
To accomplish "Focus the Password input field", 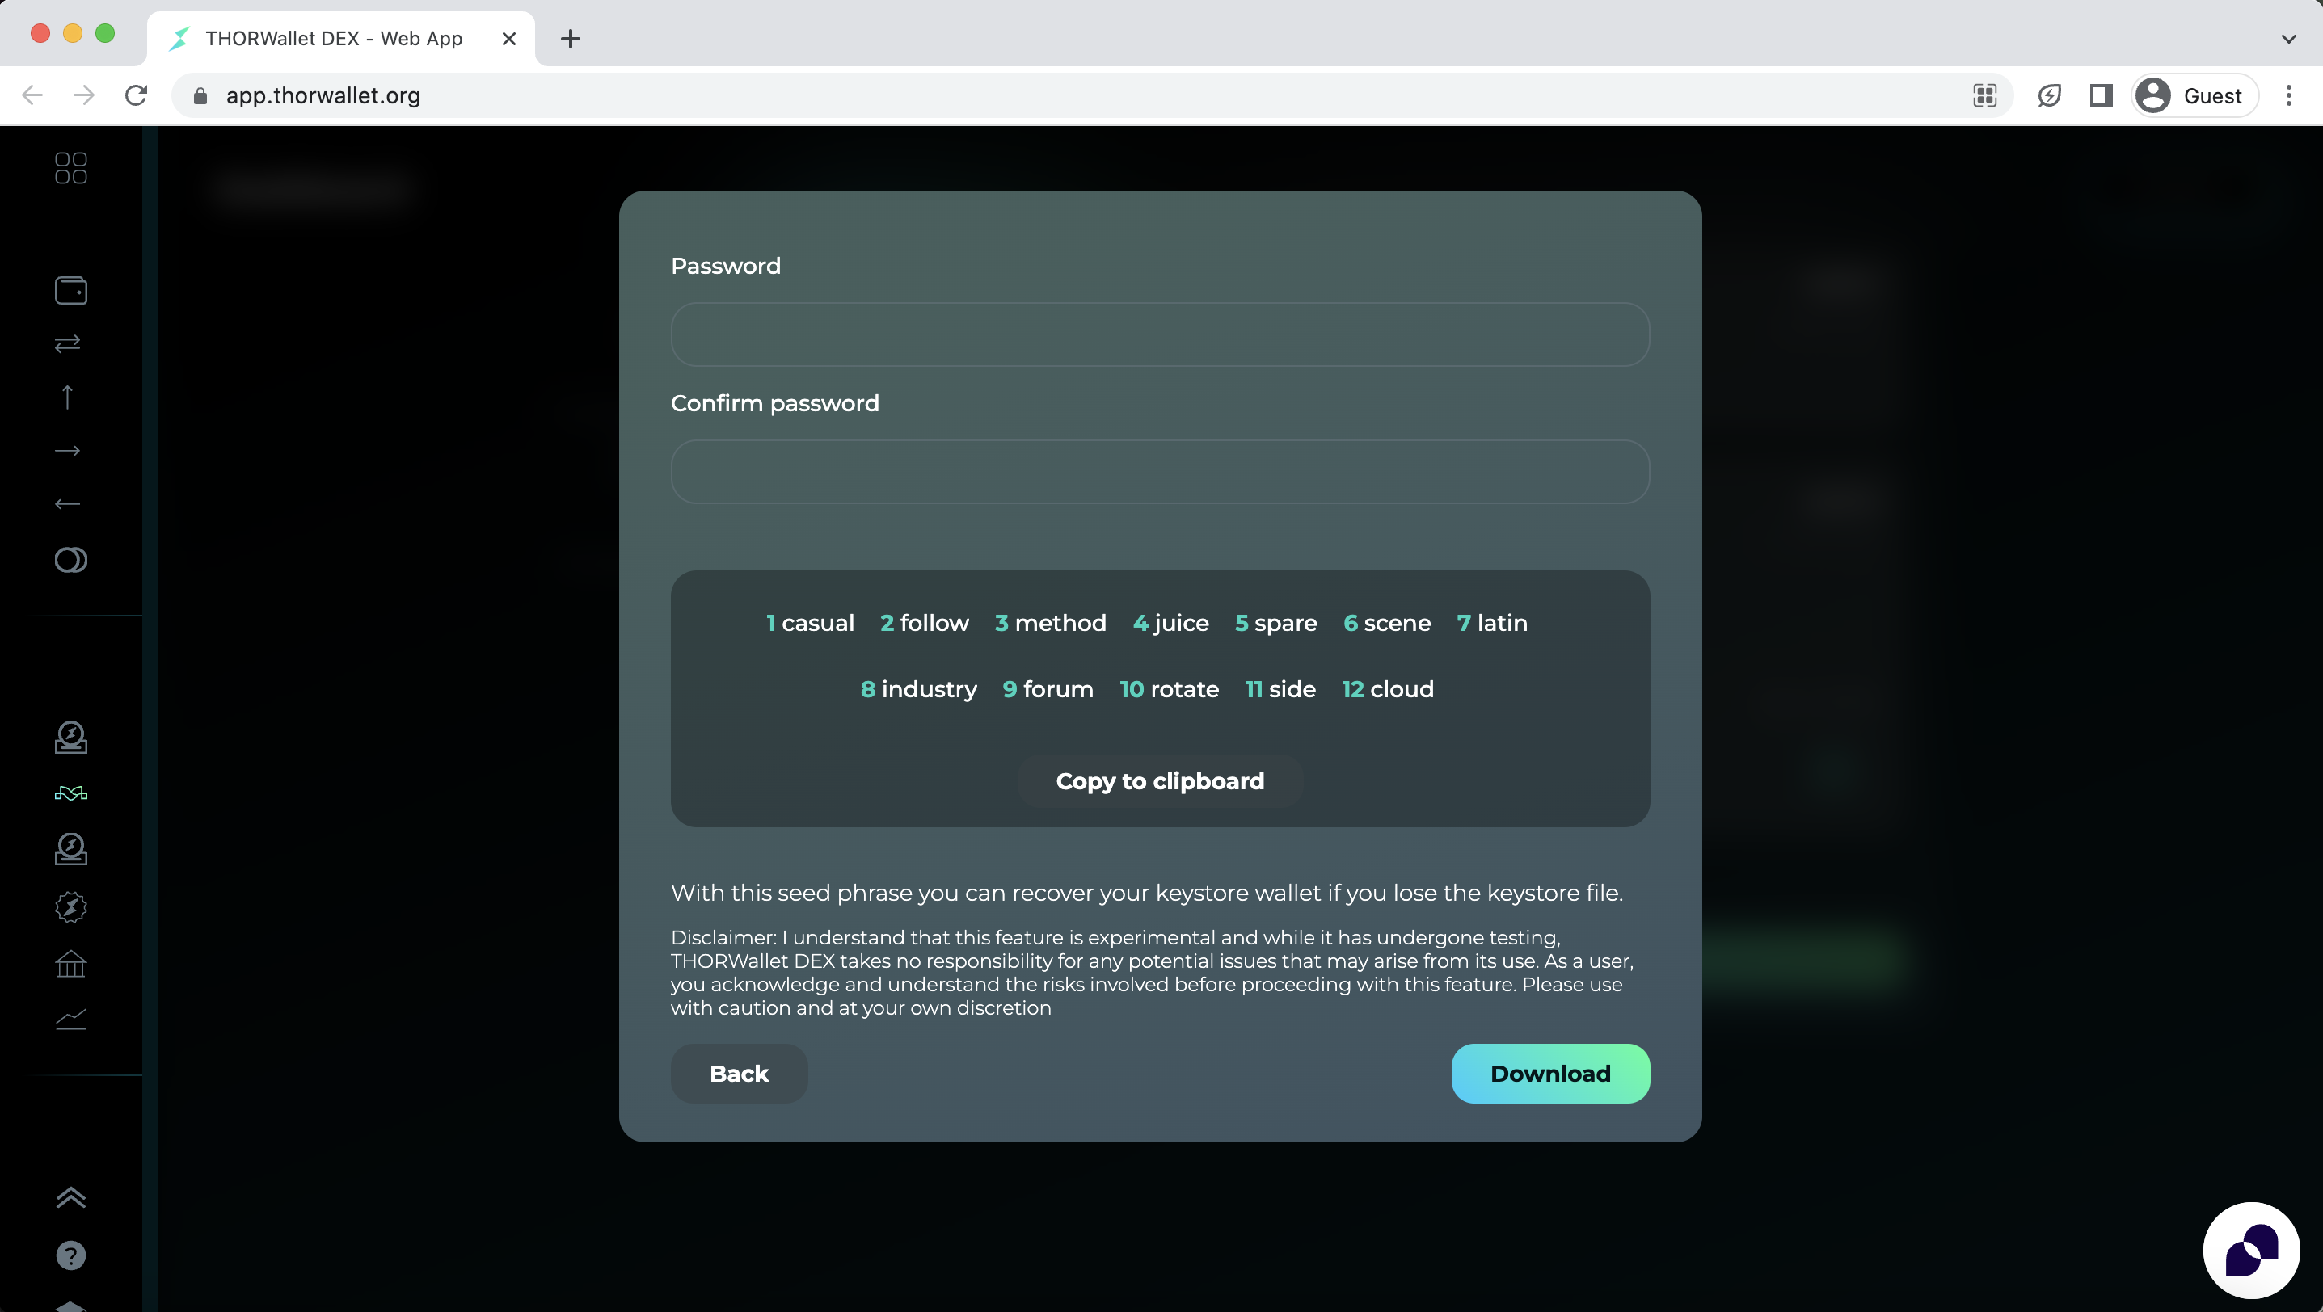I will (x=1160, y=334).
